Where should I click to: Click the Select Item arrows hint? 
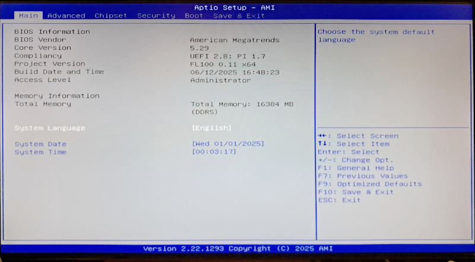pos(353,144)
